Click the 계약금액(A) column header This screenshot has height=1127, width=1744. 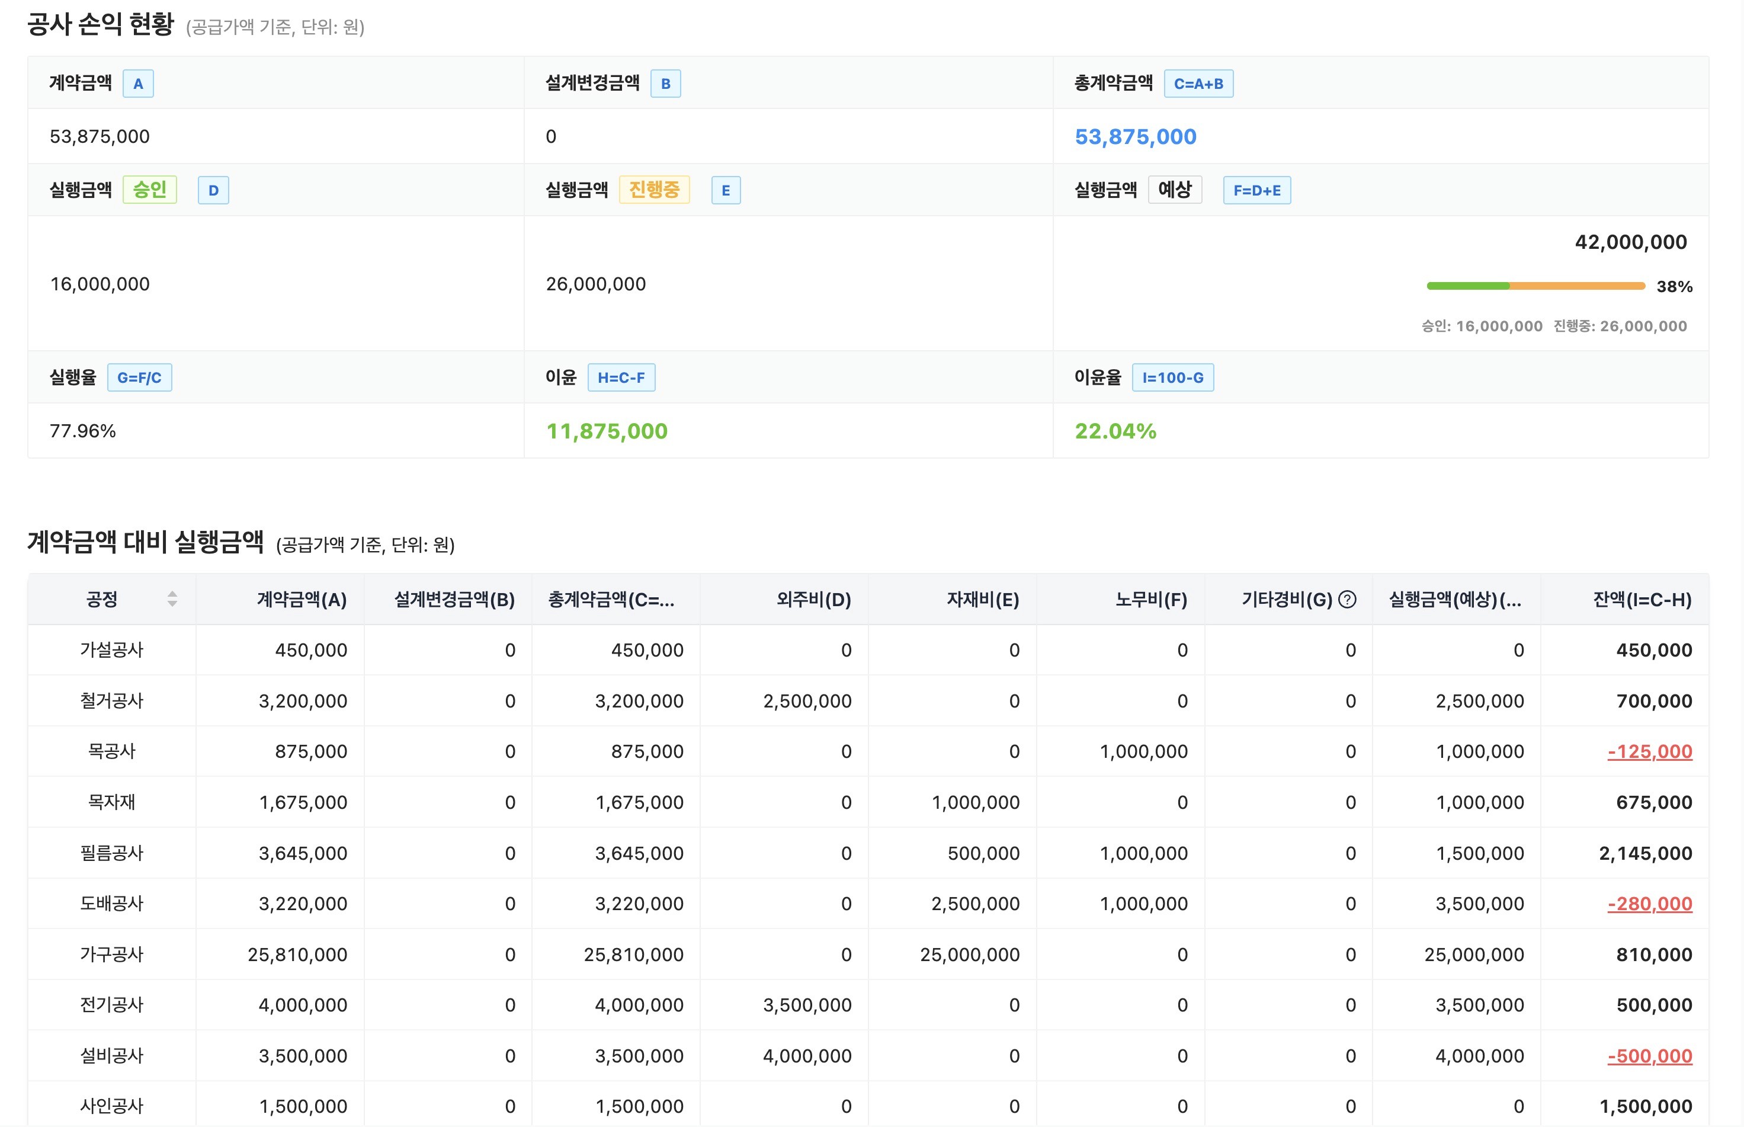pyautogui.click(x=302, y=600)
